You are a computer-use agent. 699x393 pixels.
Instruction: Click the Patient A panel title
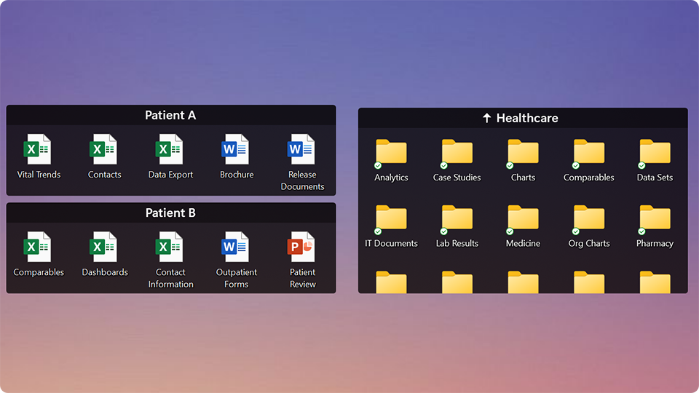click(x=170, y=116)
